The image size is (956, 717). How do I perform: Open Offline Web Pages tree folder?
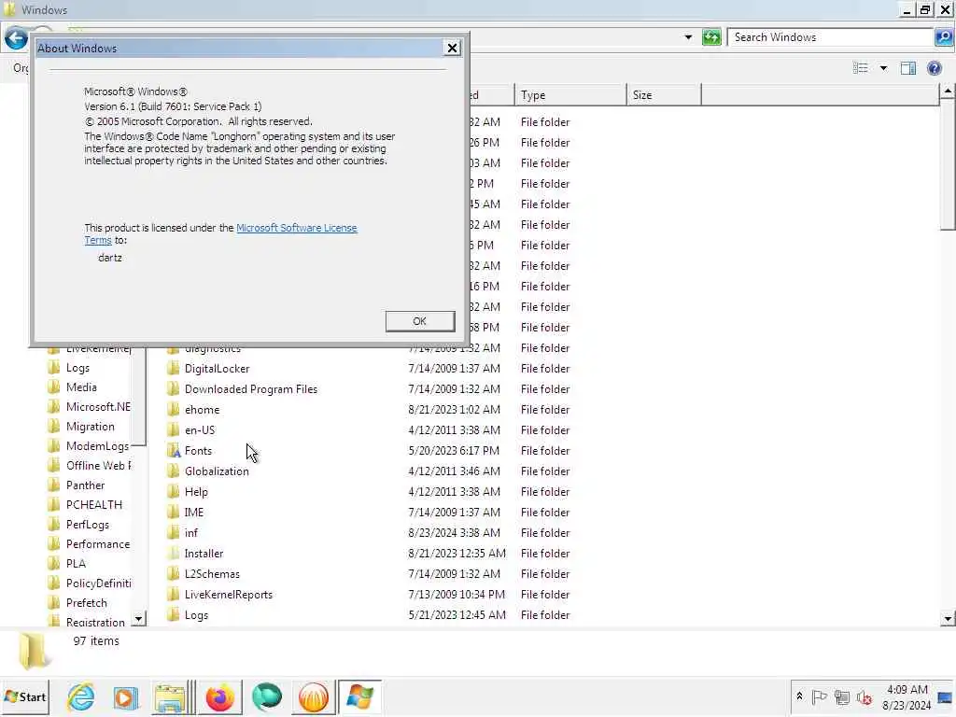(97, 465)
